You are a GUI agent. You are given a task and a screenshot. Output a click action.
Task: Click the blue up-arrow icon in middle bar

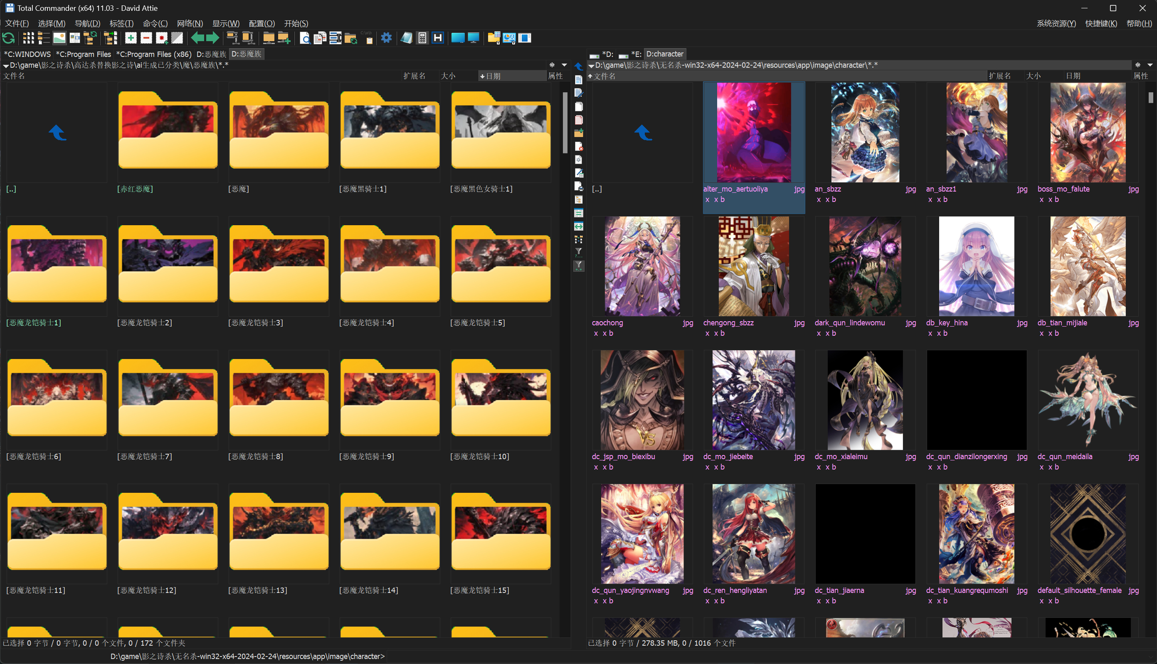pos(579,67)
